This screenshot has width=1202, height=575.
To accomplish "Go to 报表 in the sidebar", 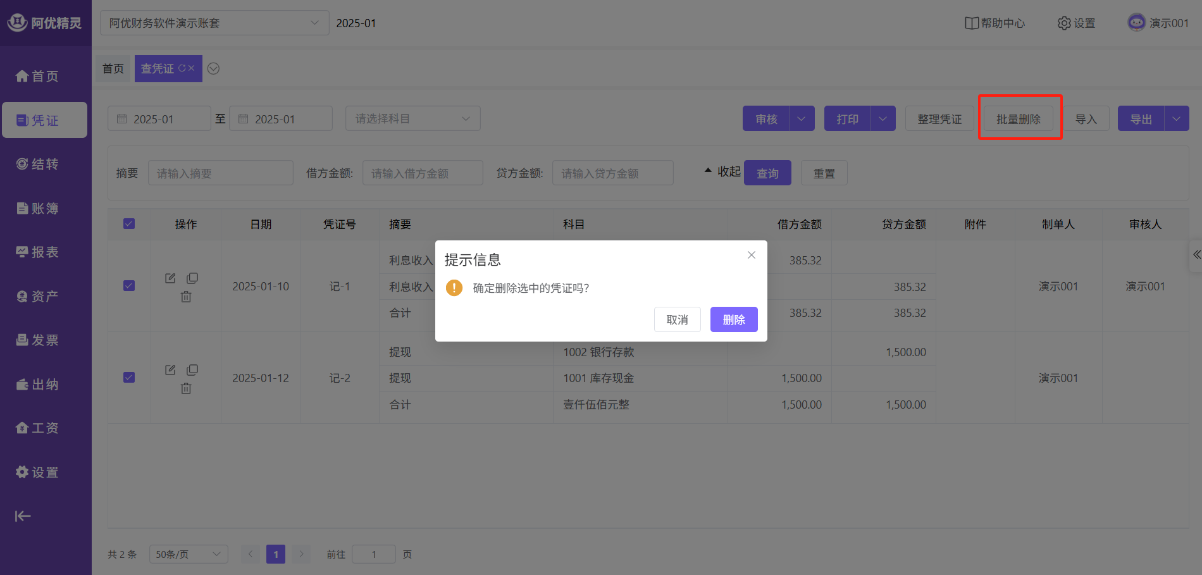I will point(38,252).
